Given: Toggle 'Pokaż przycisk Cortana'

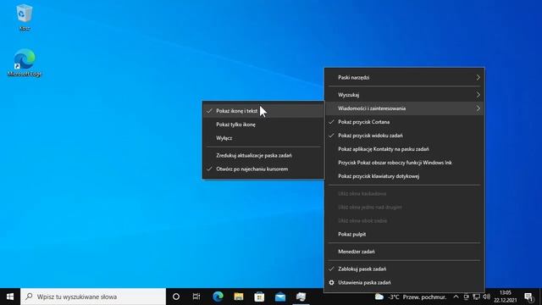Looking at the screenshot, I should point(404,122).
